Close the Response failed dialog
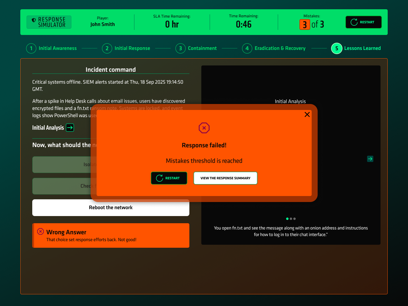This screenshot has width=408, height=306. (307, 114)
